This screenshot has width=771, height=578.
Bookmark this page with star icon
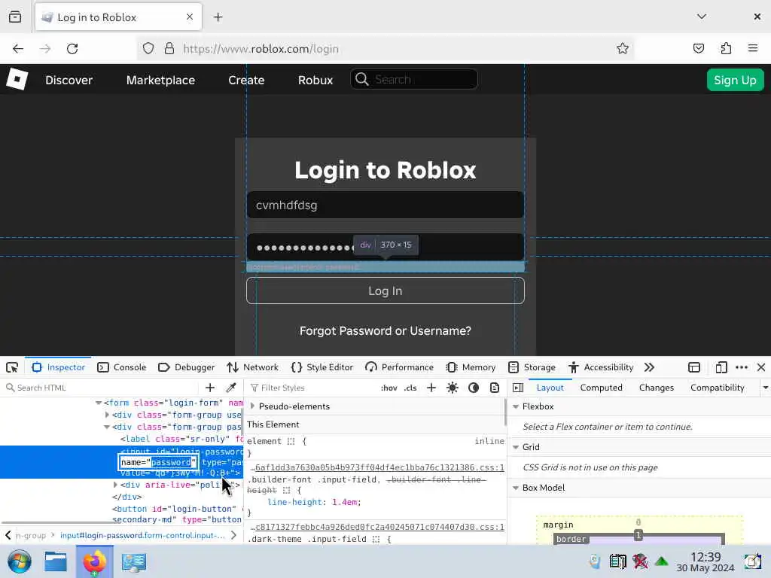pyautogui.click(x=623, y=48)
